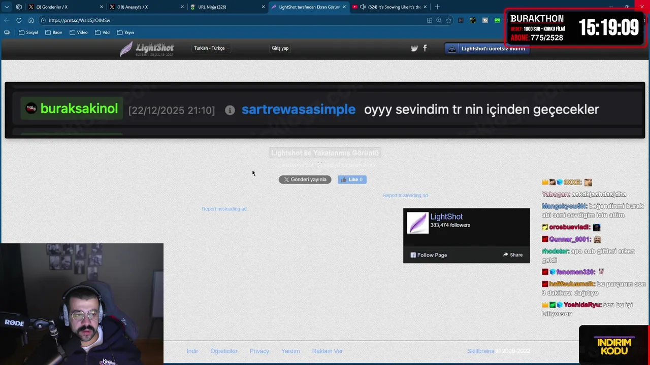Open the 'LightShot' page name in Facebook widget

click(446, 216)
